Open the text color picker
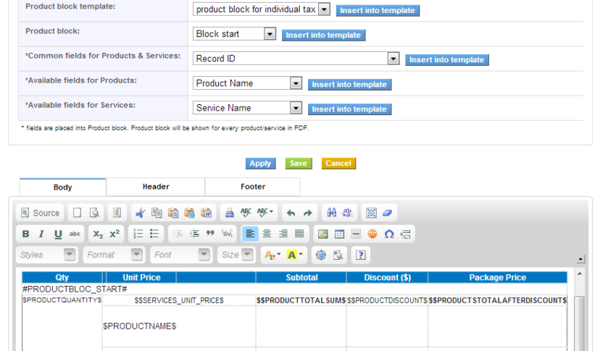The width and height of the screenshot is (616, 351). coord(270,255)
